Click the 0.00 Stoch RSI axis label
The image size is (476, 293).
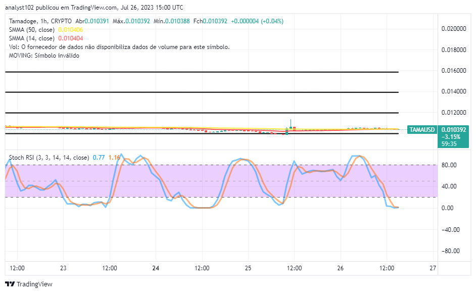[x=448, y=208]
